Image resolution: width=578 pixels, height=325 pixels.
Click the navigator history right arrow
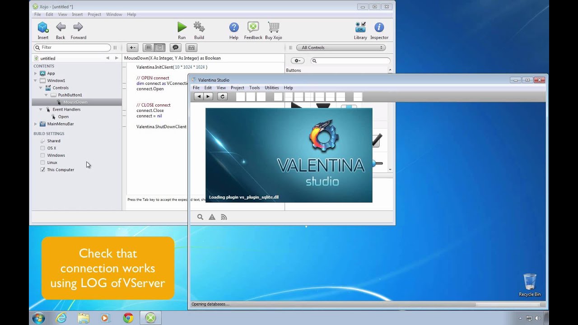pyautogui.click(x=117, y=58)
